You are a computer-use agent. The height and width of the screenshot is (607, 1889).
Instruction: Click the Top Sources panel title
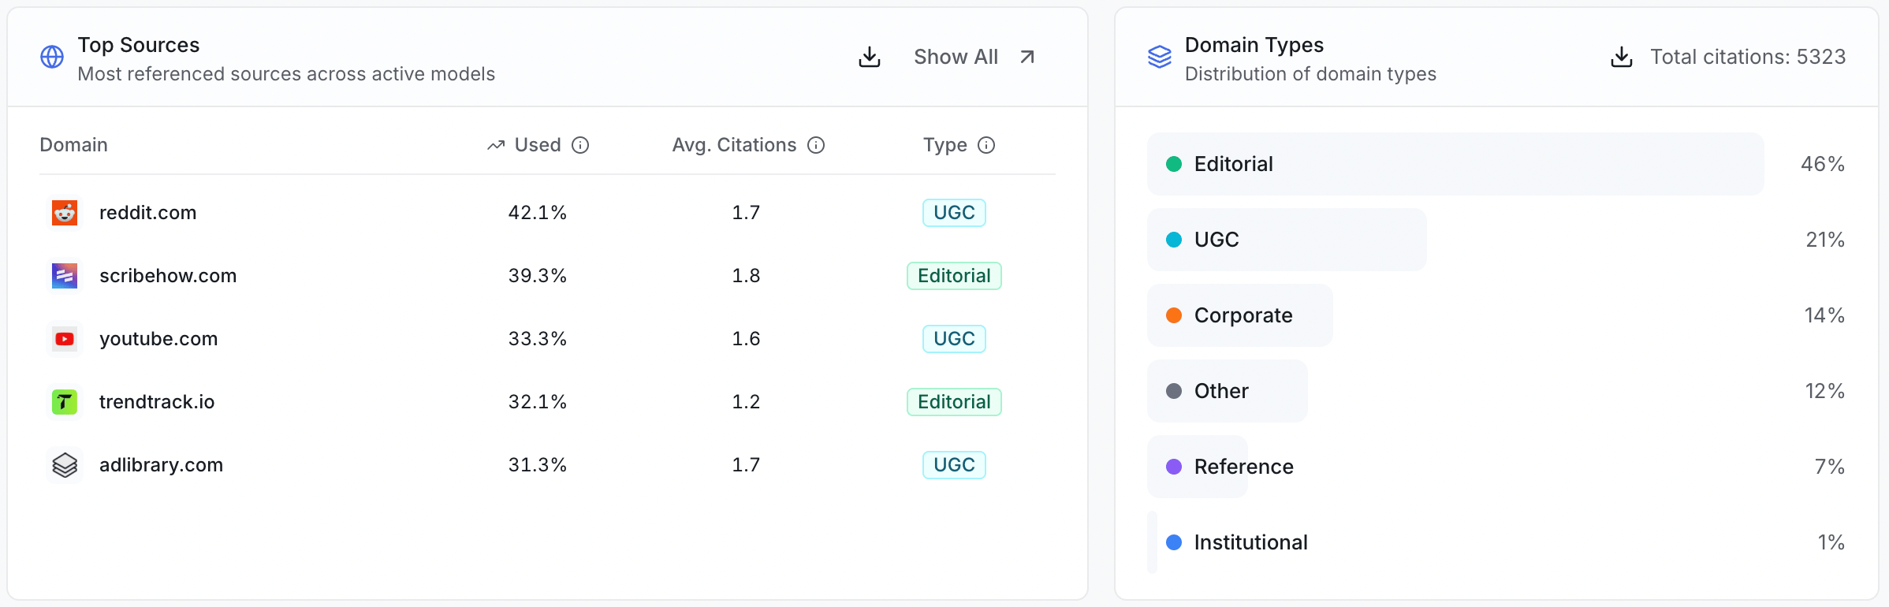click(x=139, y=45)
